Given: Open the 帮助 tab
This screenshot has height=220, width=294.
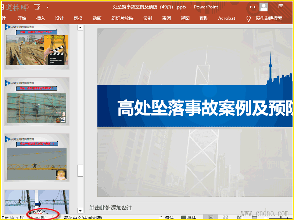Looking at the screenshot, I should (x=204, y=18).
